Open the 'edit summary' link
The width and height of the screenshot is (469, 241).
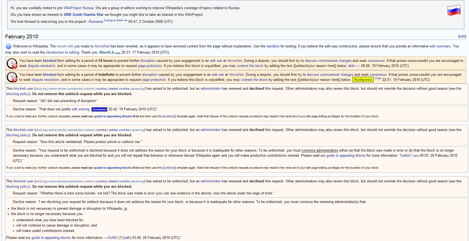pyautogui.click(x=440, y=46)
